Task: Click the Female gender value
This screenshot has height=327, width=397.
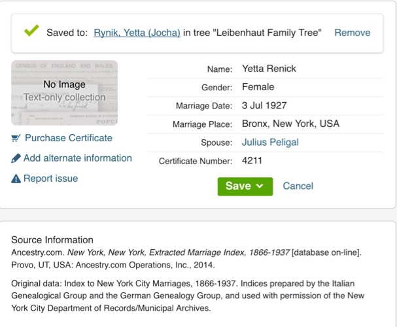Action: 258,87
